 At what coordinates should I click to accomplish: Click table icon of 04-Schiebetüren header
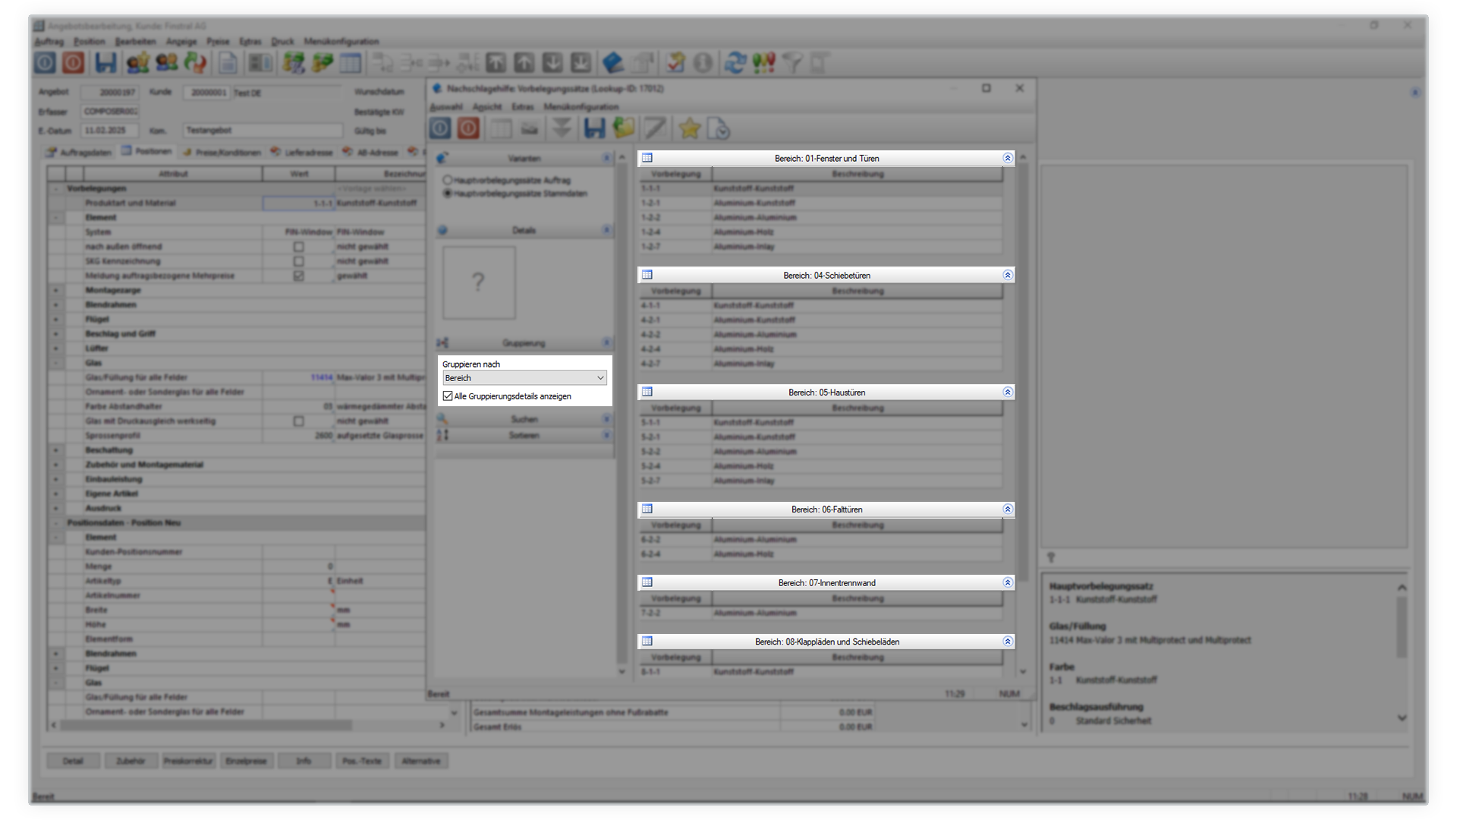[647, 275]
